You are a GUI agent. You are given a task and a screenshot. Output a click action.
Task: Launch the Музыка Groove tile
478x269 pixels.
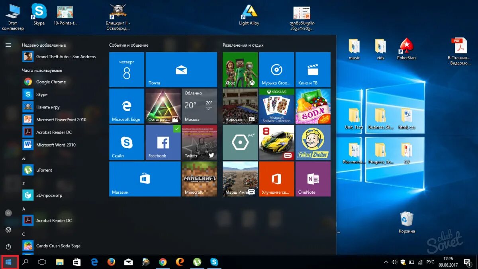pos(276,70)
